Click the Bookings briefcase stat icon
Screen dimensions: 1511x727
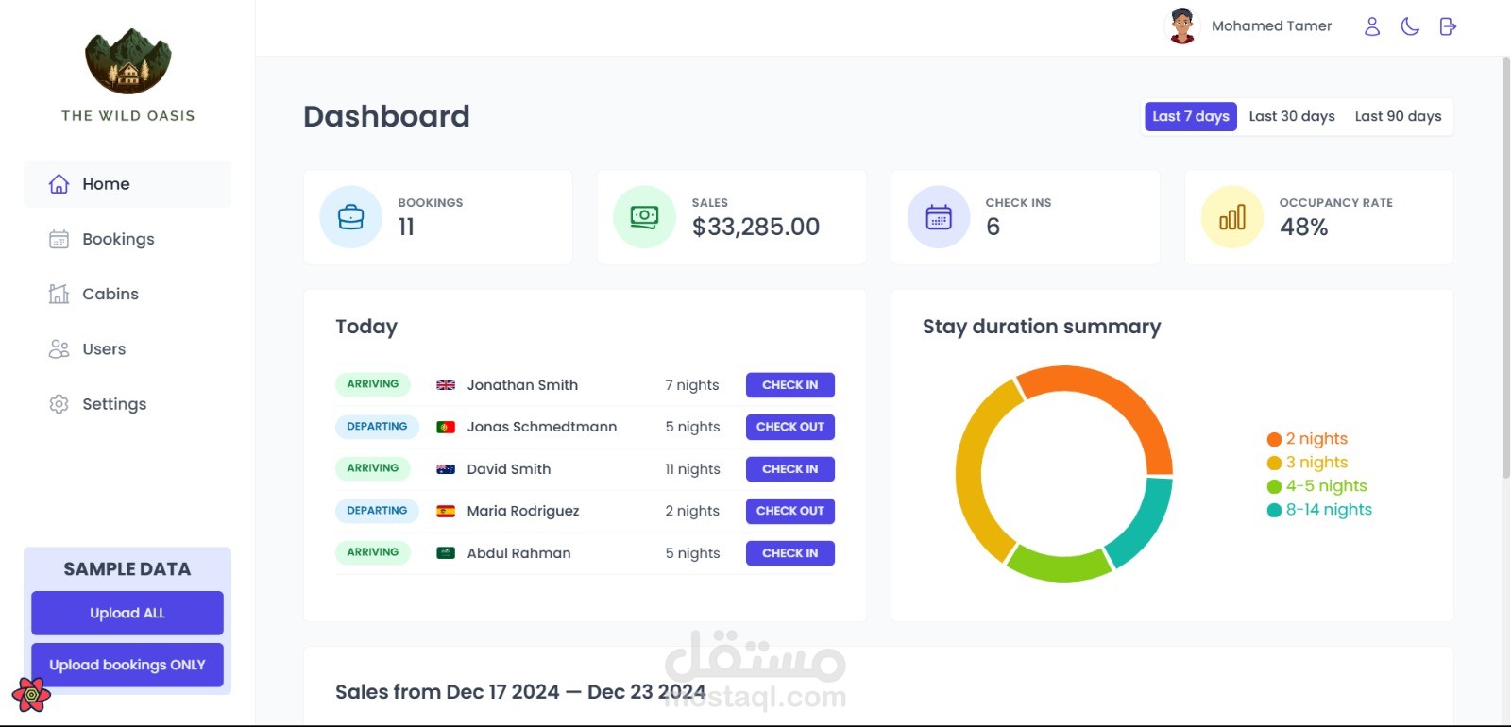(x=351, y=217)
